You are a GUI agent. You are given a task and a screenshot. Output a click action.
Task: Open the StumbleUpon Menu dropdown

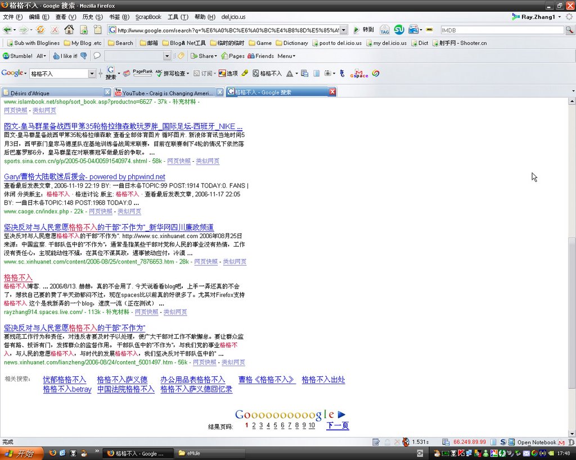286,56
